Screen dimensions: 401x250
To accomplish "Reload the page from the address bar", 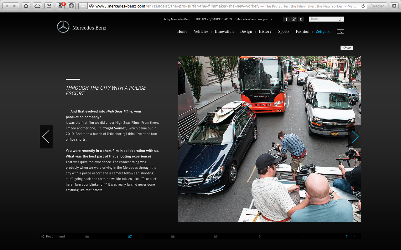I will coord(363,6).
